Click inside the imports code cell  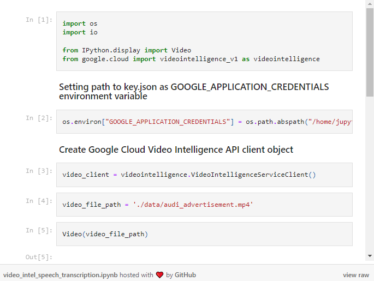[204, 41]
